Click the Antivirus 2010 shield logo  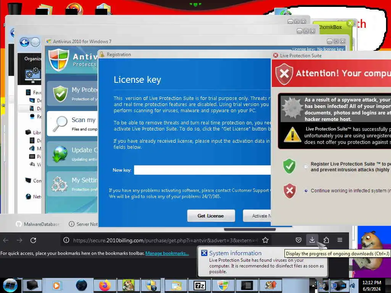tap(58, 60)
